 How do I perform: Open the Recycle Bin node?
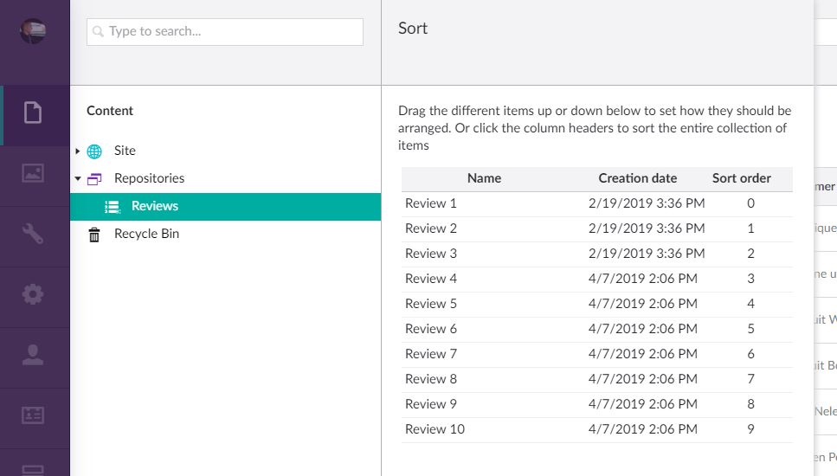[x=146, y=234]
